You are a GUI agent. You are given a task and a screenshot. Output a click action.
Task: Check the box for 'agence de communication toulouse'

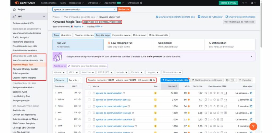click(x=89, y=113)
